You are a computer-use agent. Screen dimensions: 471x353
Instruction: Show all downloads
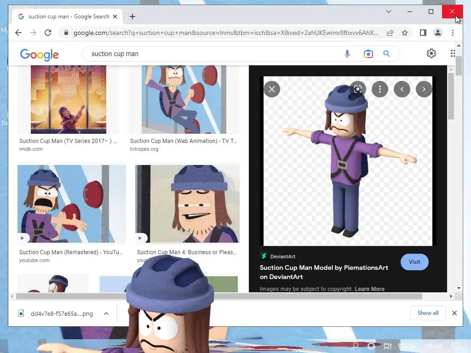coord(428,313)
